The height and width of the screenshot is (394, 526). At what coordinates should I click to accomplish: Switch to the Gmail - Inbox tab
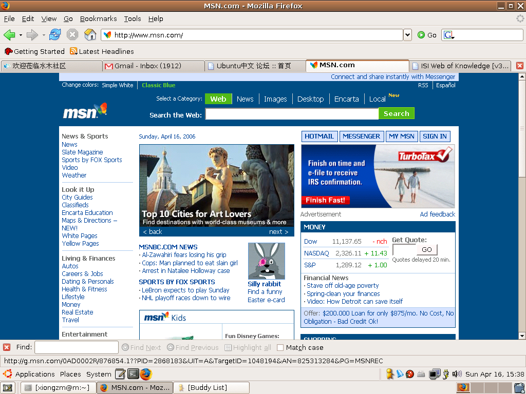[154, 66]
